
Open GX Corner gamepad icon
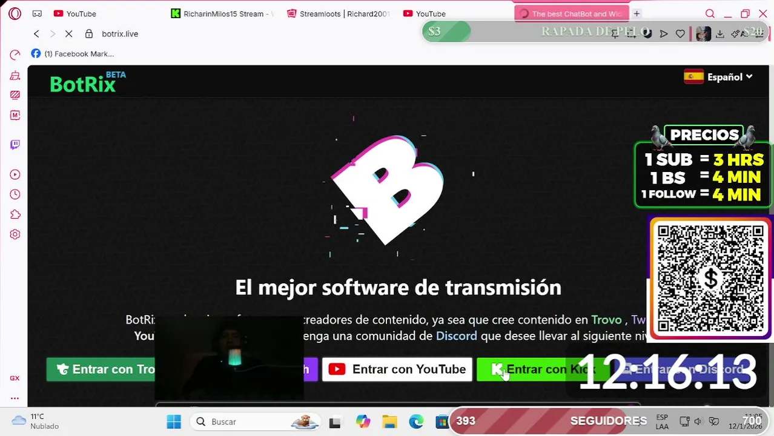(x=37, y=13)
